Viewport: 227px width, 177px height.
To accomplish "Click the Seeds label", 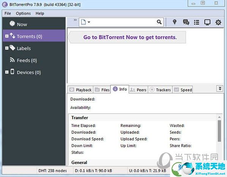I will pos(175,132).
